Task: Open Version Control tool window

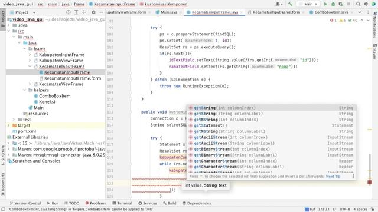Action: (25, 203)
